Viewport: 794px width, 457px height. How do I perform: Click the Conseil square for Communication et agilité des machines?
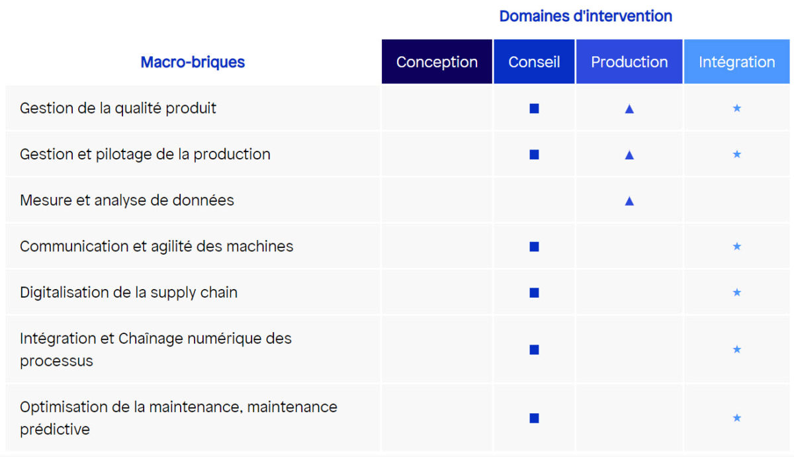click(x=534, y=247)
